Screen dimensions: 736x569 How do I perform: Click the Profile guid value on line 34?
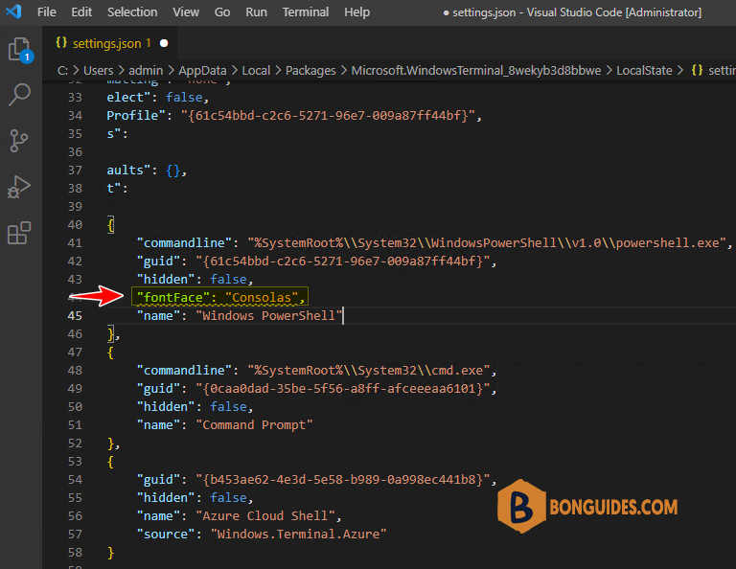coord(328,116)
